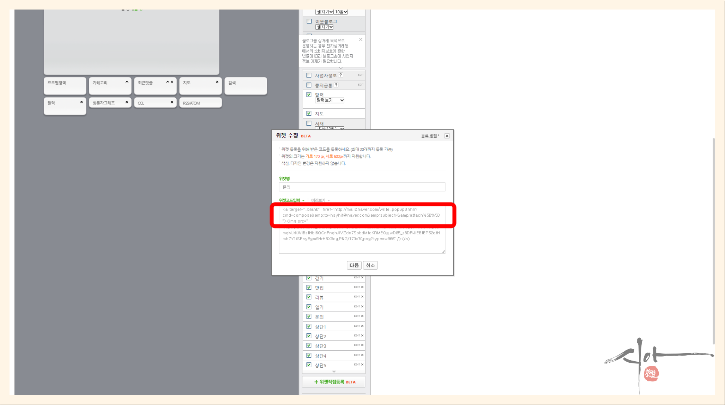Delete the 리뷰 widget with its X
Screen dimensions: 725x405
tap(362, 296)
